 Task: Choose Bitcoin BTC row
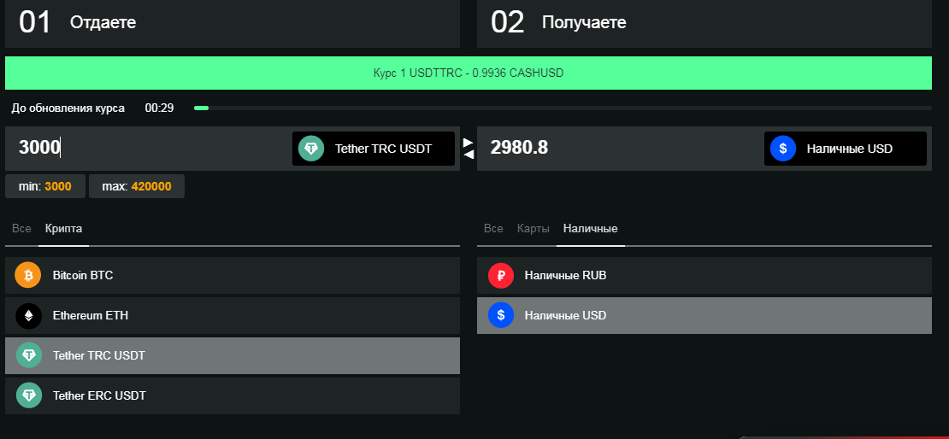233,275
